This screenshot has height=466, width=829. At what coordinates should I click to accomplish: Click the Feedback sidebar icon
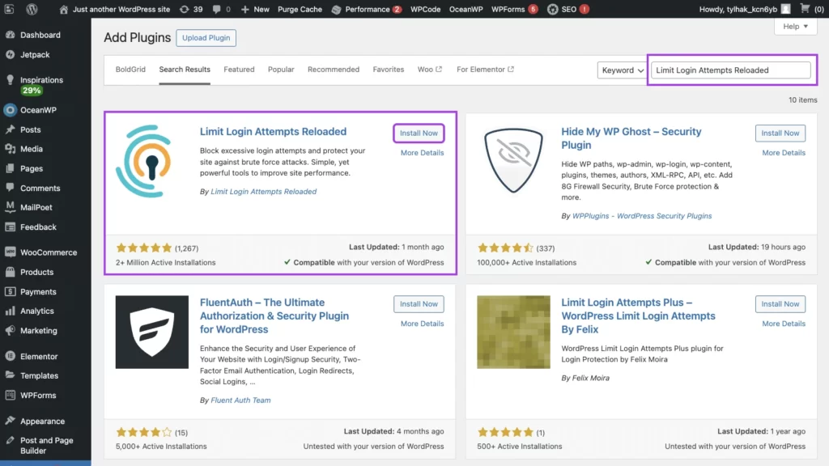(x=10, y=227)
